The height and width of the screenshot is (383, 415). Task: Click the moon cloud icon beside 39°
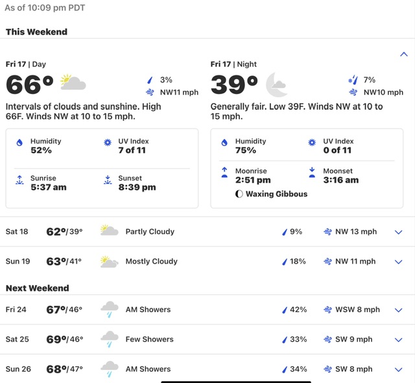pos(276,85)
